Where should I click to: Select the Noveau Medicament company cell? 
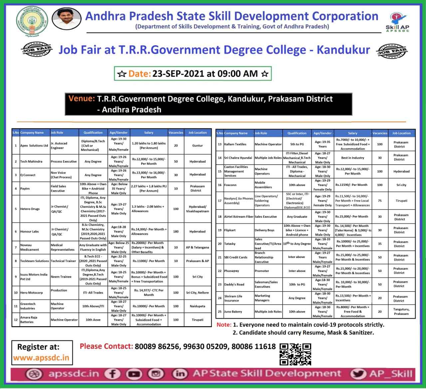tap(35, 247)
